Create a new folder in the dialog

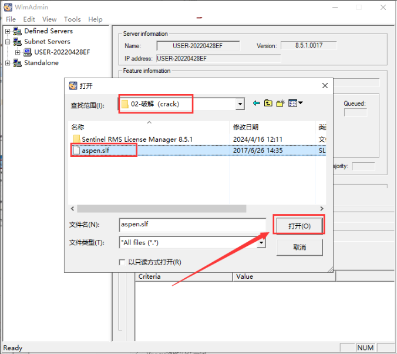click(x=280, y=103)
